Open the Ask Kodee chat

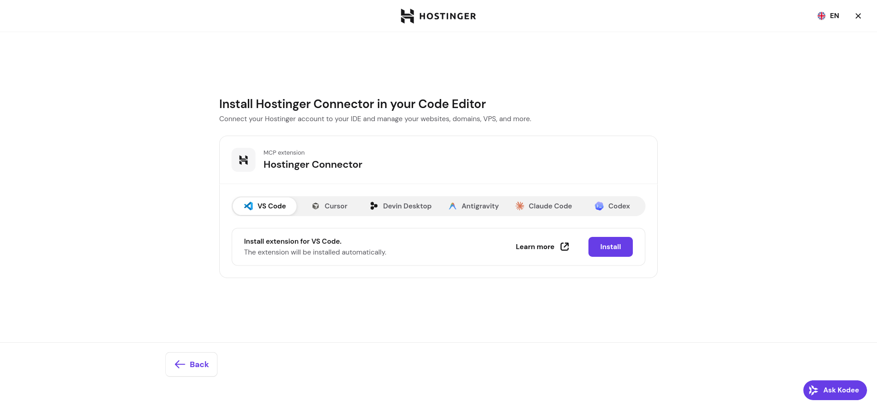(835, 390)
